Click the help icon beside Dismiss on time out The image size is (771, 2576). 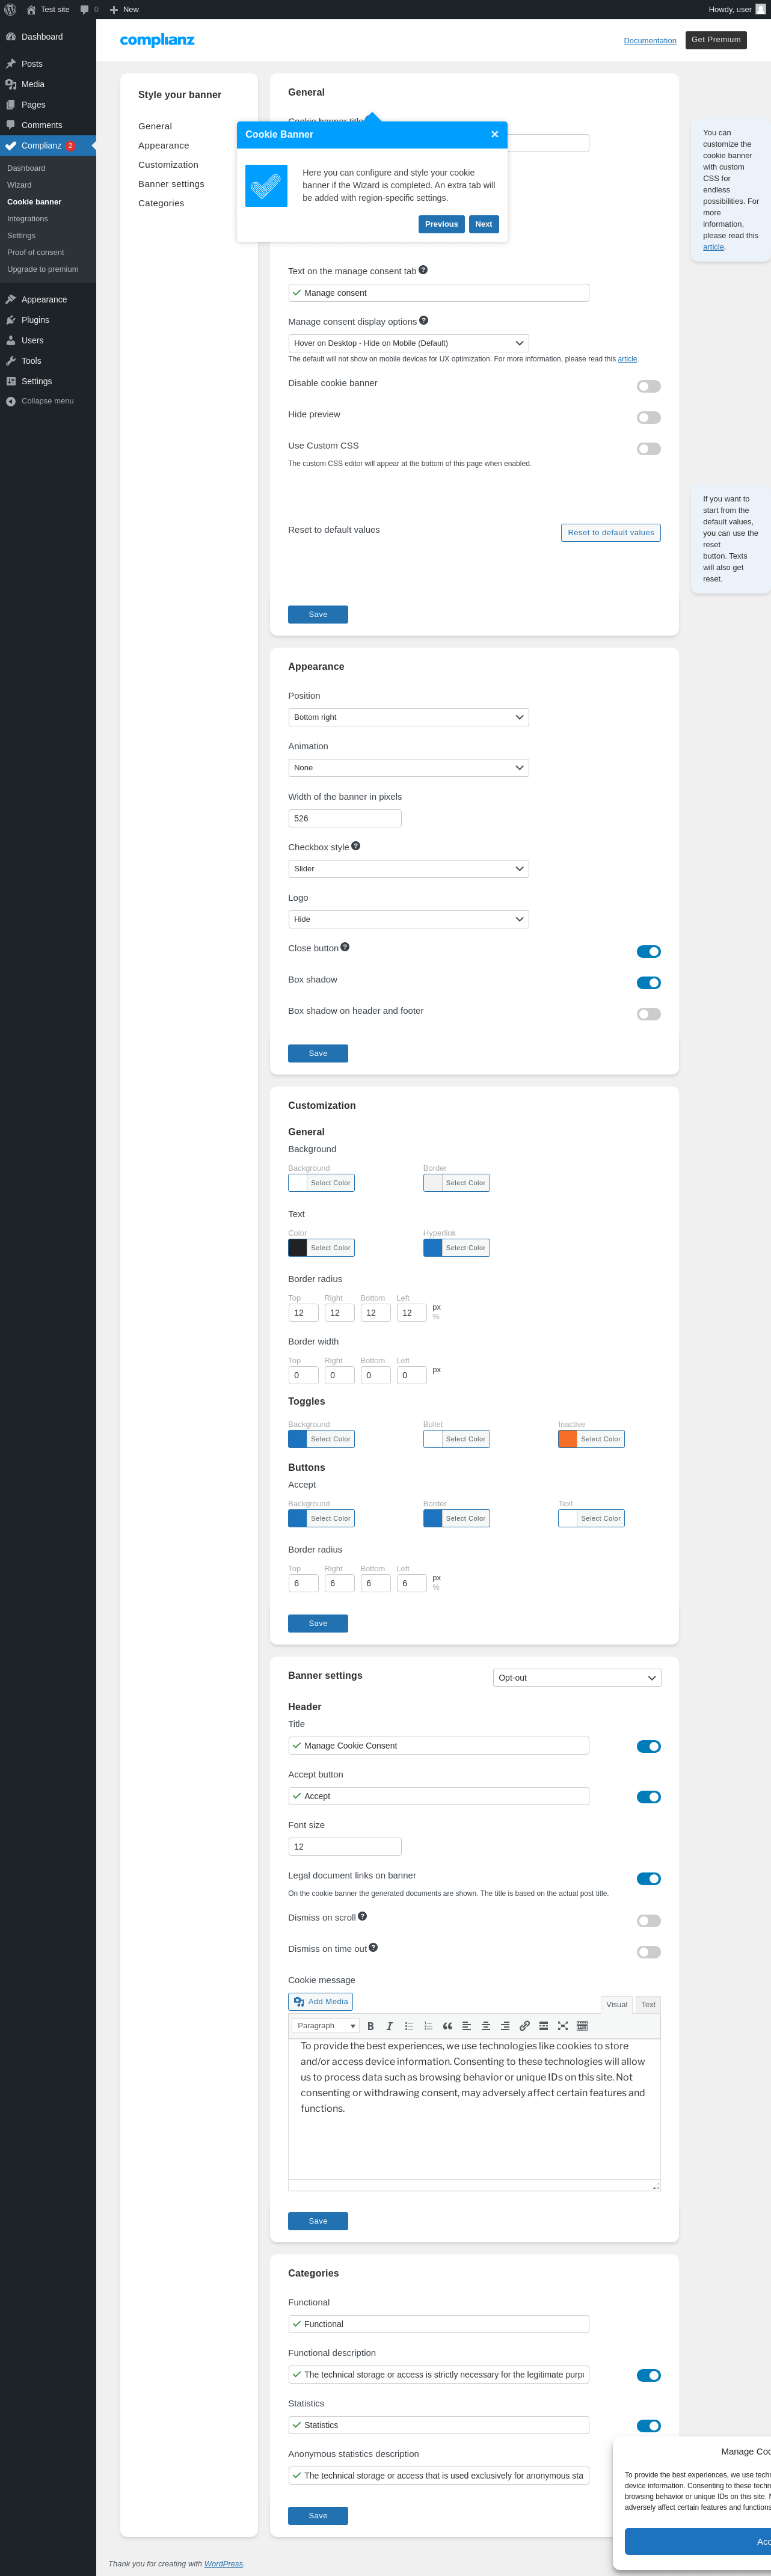pyautogui.click(x=373, y=1947)
